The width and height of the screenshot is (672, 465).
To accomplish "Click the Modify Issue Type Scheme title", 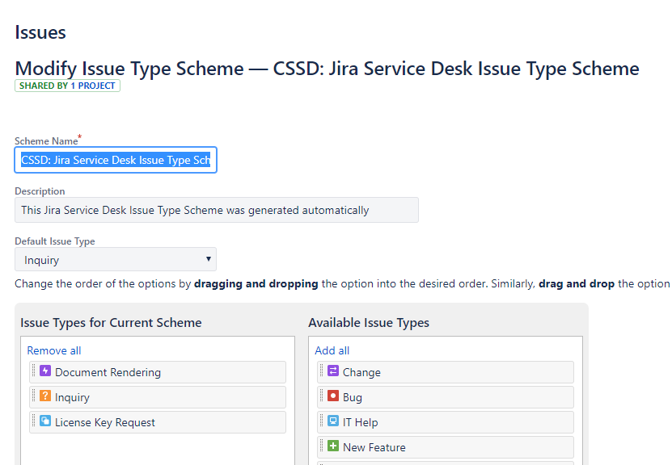I will (x=327, y=69).
